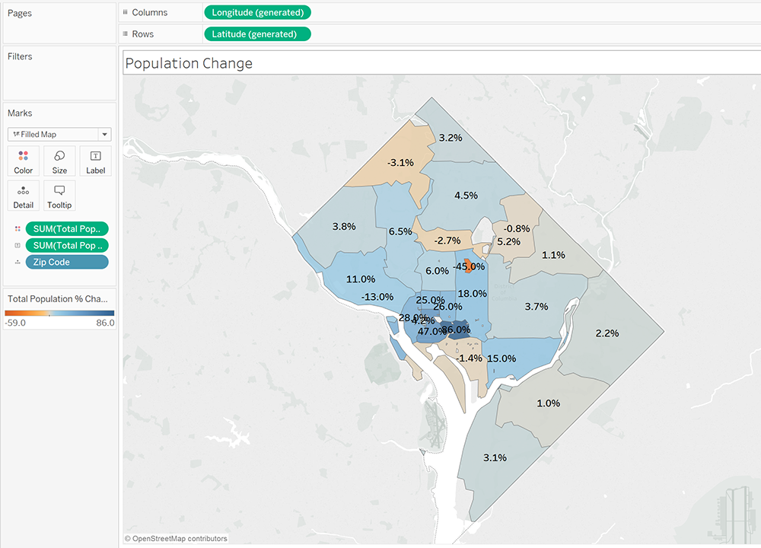Select the Longitude (generated) pill in Columns
Screen dimensions: 761x548
[257, 13]
